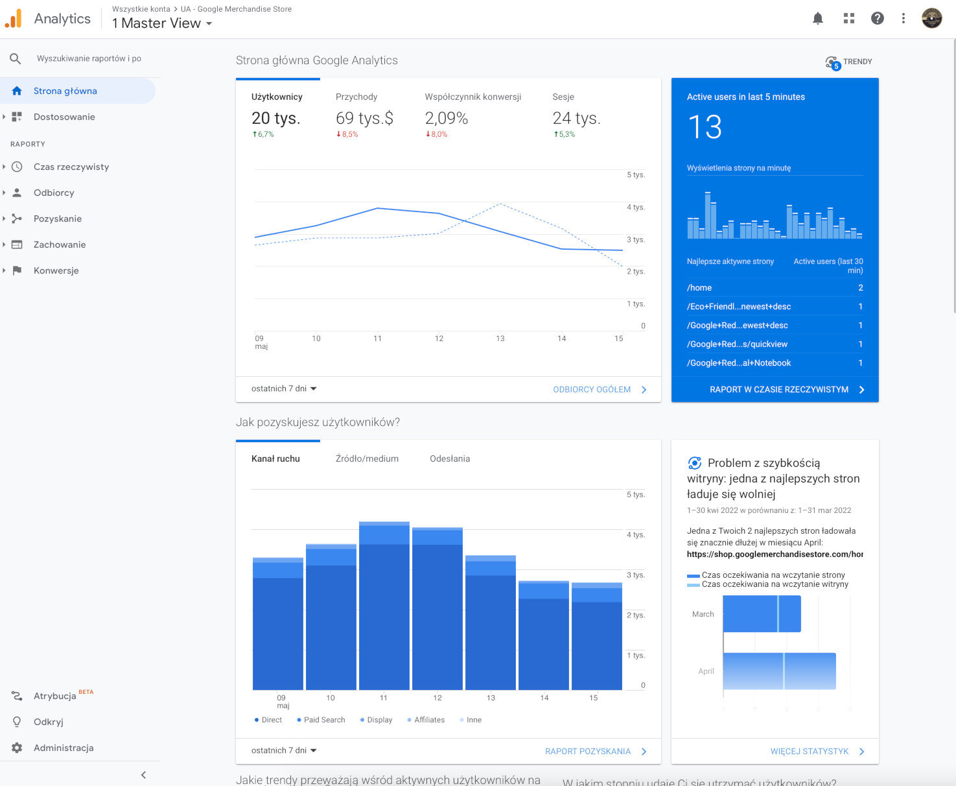Click the /Eco+Friendl...newest+desc page row
The height and width of the screenshot is (786, 956).
pos(775,307)
